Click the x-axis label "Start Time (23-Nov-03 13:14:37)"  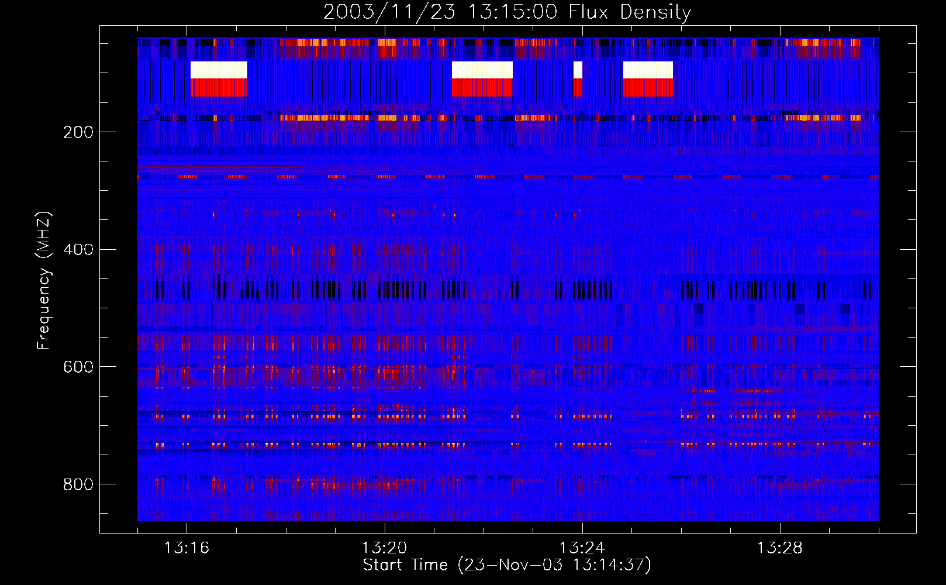[x=507, y=565]
